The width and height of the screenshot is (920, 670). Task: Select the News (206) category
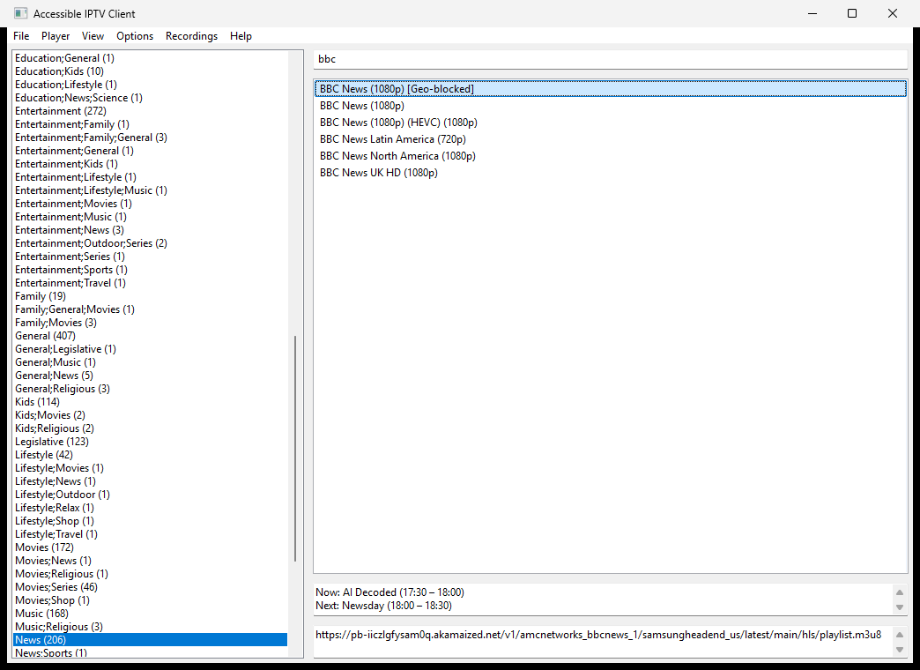click(x=150, y=640)
